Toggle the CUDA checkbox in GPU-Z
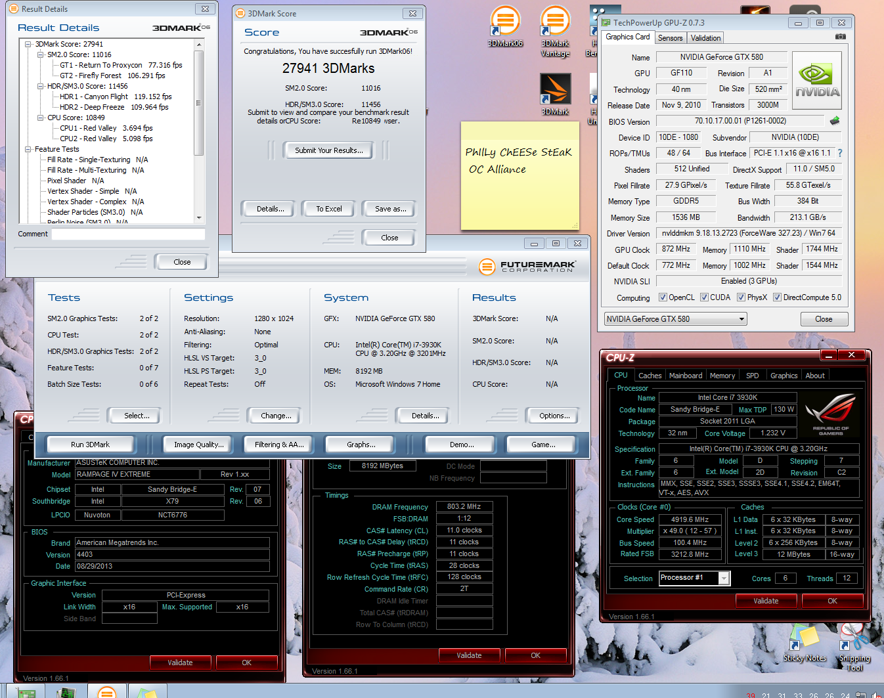Image resolution: width=884 pixels, height=698 pixels. tap(704, 297)
